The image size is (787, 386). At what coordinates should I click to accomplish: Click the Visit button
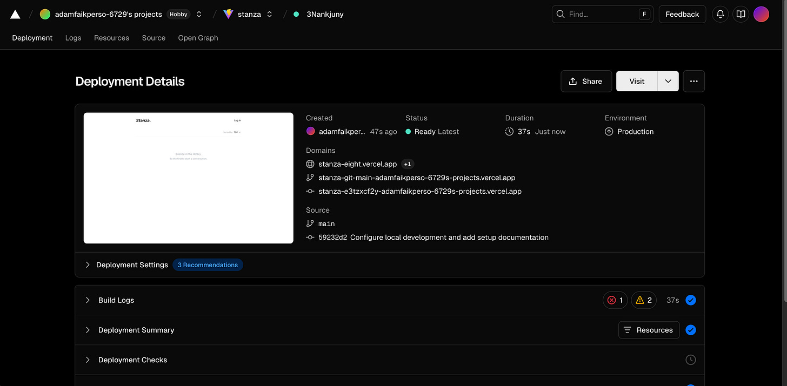coord(637,81)
